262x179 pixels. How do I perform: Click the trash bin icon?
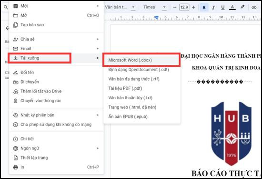[15, 101]
